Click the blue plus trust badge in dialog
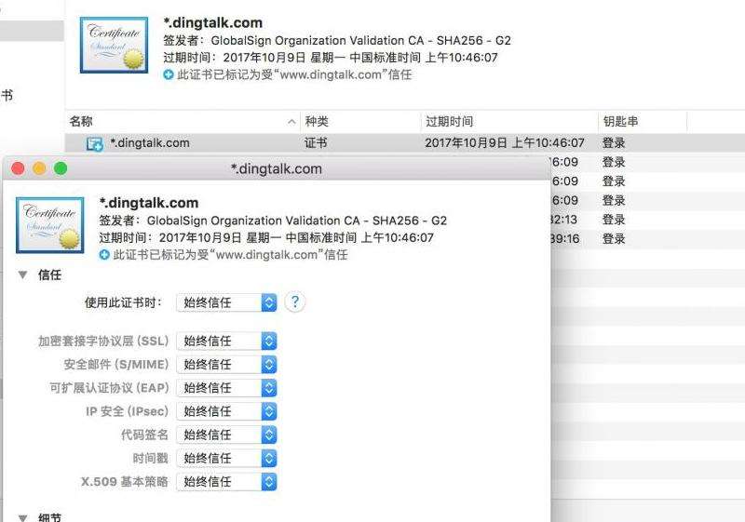This screenshot has height=522, width=745. (x=104, y=255)
